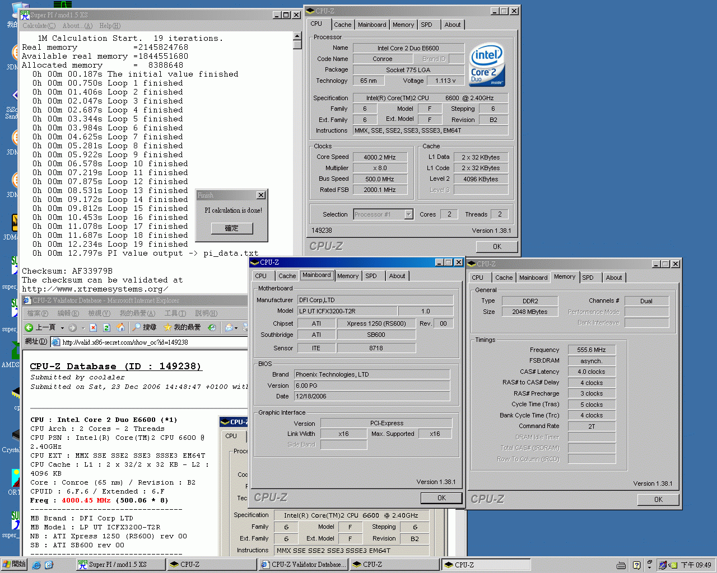Click the Mail envelope icon in IE toolbar

tap(229, 327)
